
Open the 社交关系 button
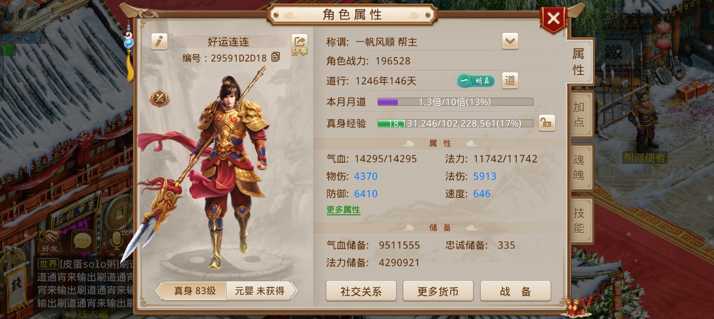click(361, 291)
